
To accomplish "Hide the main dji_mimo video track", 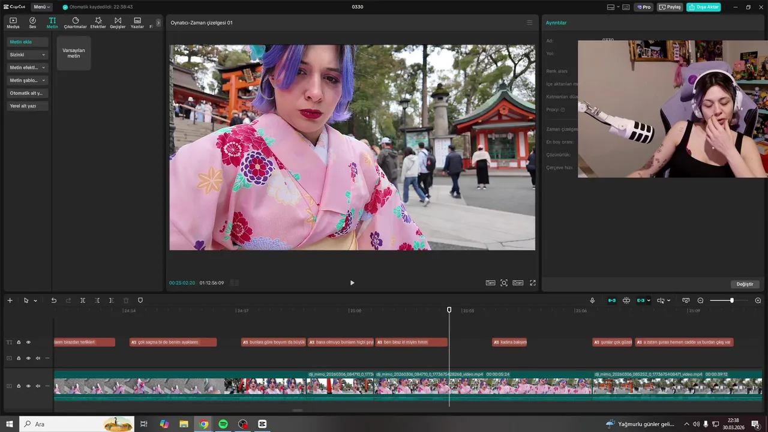I will 28,386.
